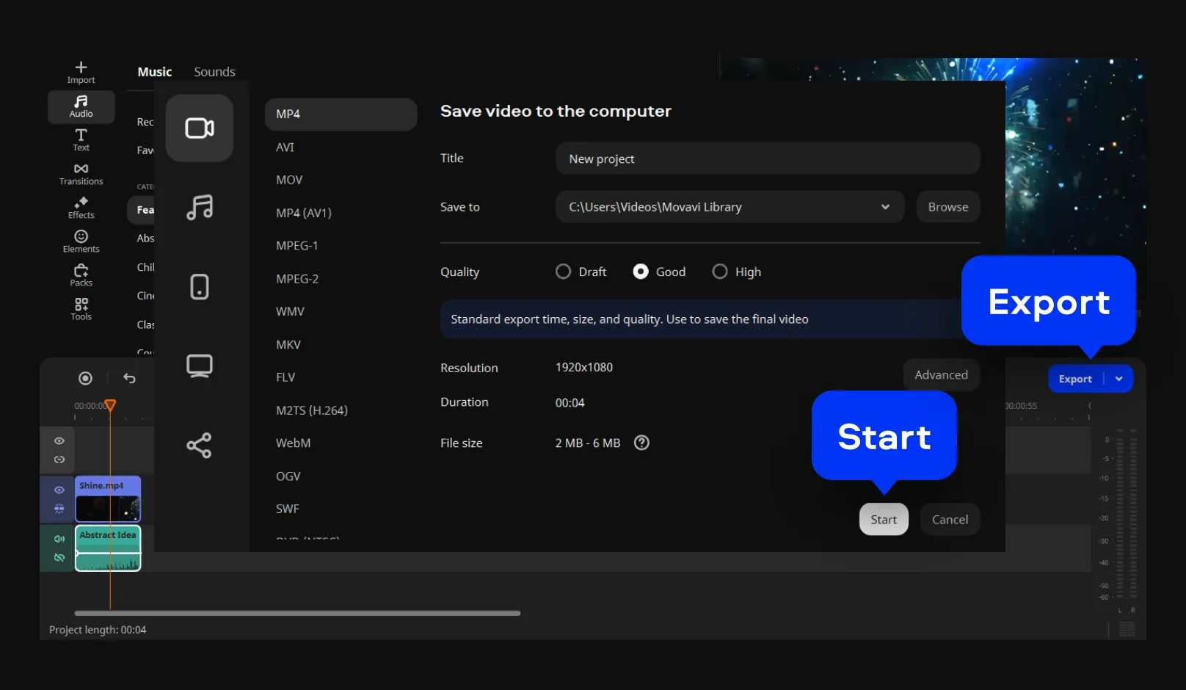Click the Title input field
The width and height of the screenshot is (1186, 690).
(767, 159)
